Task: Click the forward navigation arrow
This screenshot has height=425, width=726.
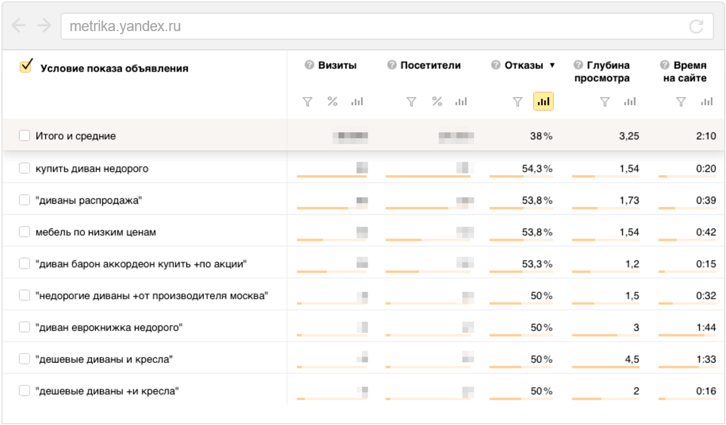Action: point(44,26)
